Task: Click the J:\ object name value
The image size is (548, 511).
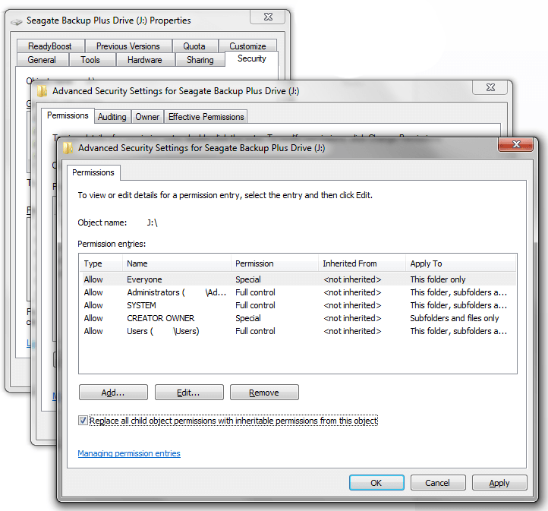Action: click(153, 222)
